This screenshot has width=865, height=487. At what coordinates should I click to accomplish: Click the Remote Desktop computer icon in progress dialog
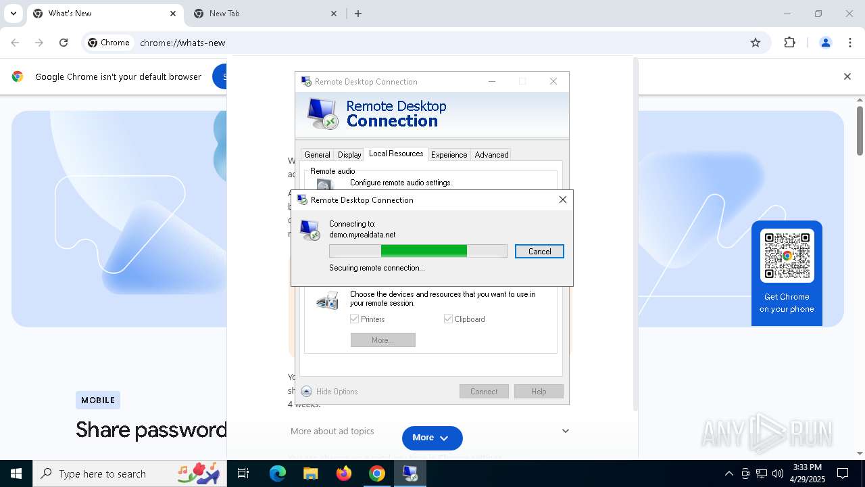[x=310, y=230]
